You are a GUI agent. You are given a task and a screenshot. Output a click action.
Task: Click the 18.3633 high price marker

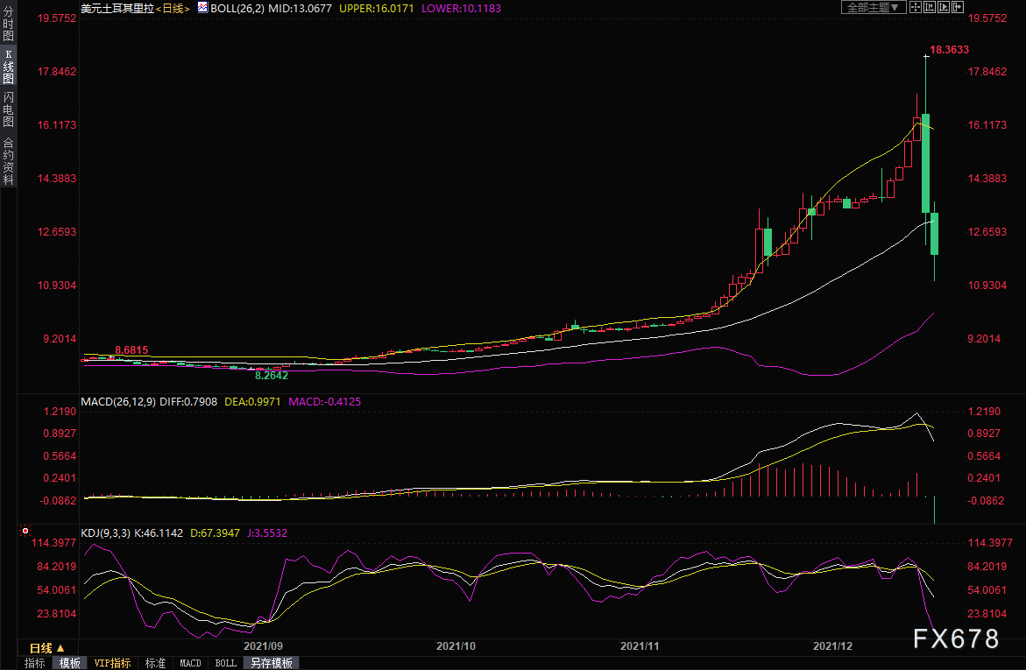click(950, 50)
